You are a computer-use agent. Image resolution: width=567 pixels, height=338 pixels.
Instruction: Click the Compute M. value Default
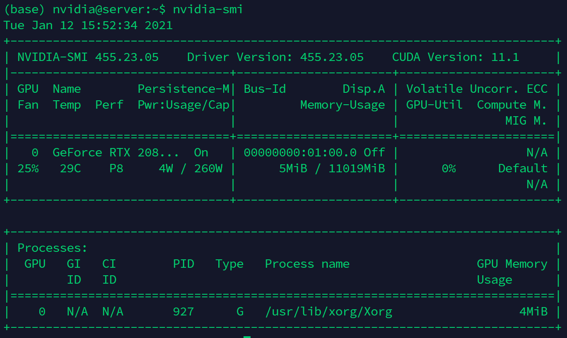pos(523,168)
